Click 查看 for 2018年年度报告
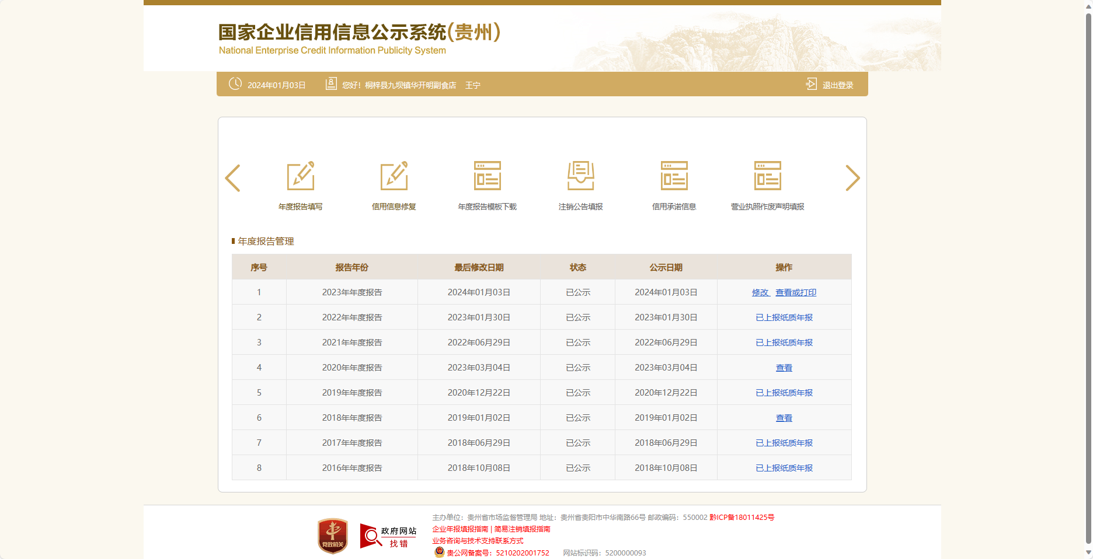 pyautogui.click(x=784, y=418)
